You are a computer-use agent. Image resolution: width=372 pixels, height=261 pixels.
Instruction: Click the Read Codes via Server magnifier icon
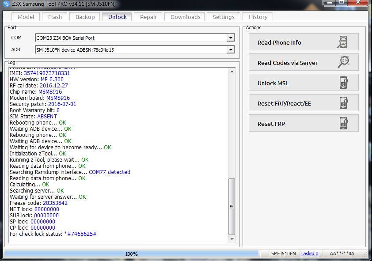(343, 62)
